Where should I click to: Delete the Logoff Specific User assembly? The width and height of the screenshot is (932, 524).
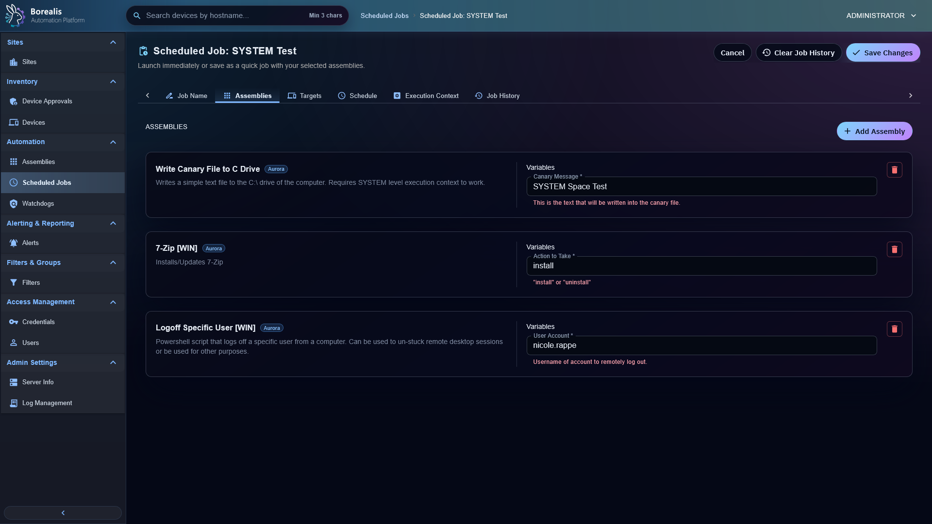(894, 329)
